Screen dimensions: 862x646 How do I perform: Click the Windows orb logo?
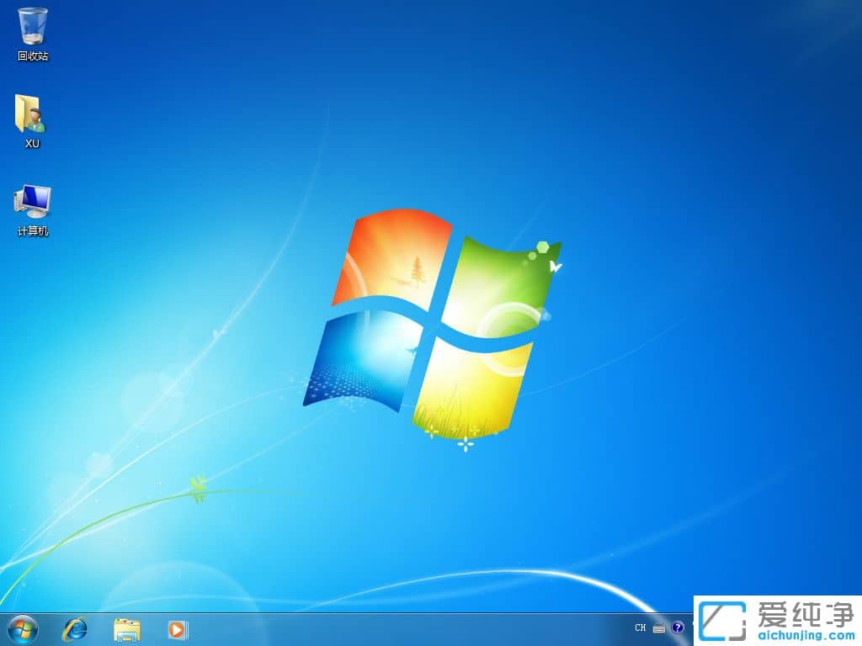[x=21, y=629]
